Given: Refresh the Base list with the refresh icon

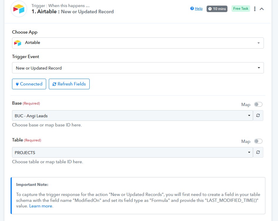Looking at the screenshot, I should tap(258, 116).
